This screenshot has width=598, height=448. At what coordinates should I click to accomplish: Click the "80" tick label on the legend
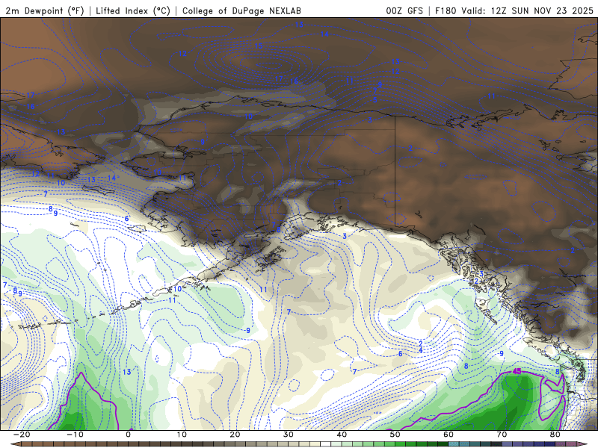tap(555, 435)
